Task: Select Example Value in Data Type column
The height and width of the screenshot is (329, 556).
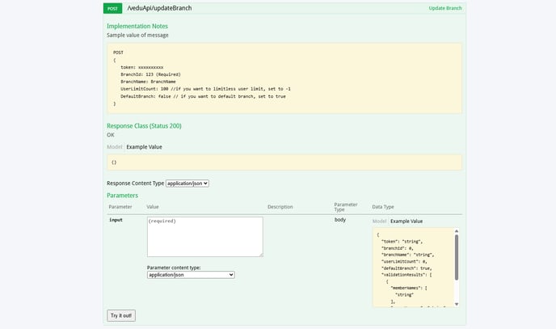Action: (406, 221)
